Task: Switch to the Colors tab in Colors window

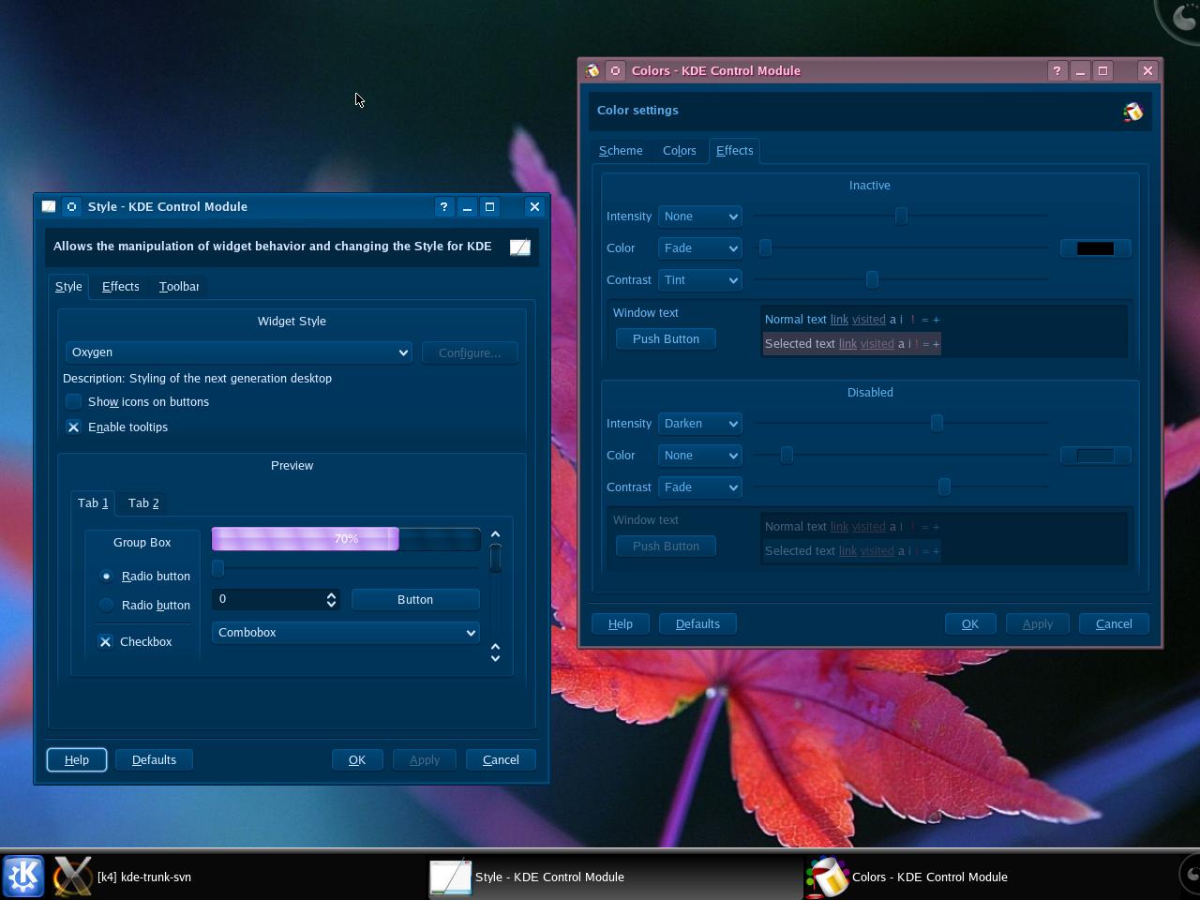Action: [x=679, y=151]
